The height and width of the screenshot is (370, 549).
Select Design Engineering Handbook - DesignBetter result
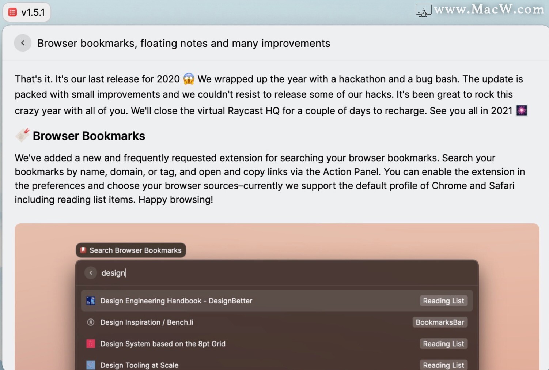click(277, 301)
